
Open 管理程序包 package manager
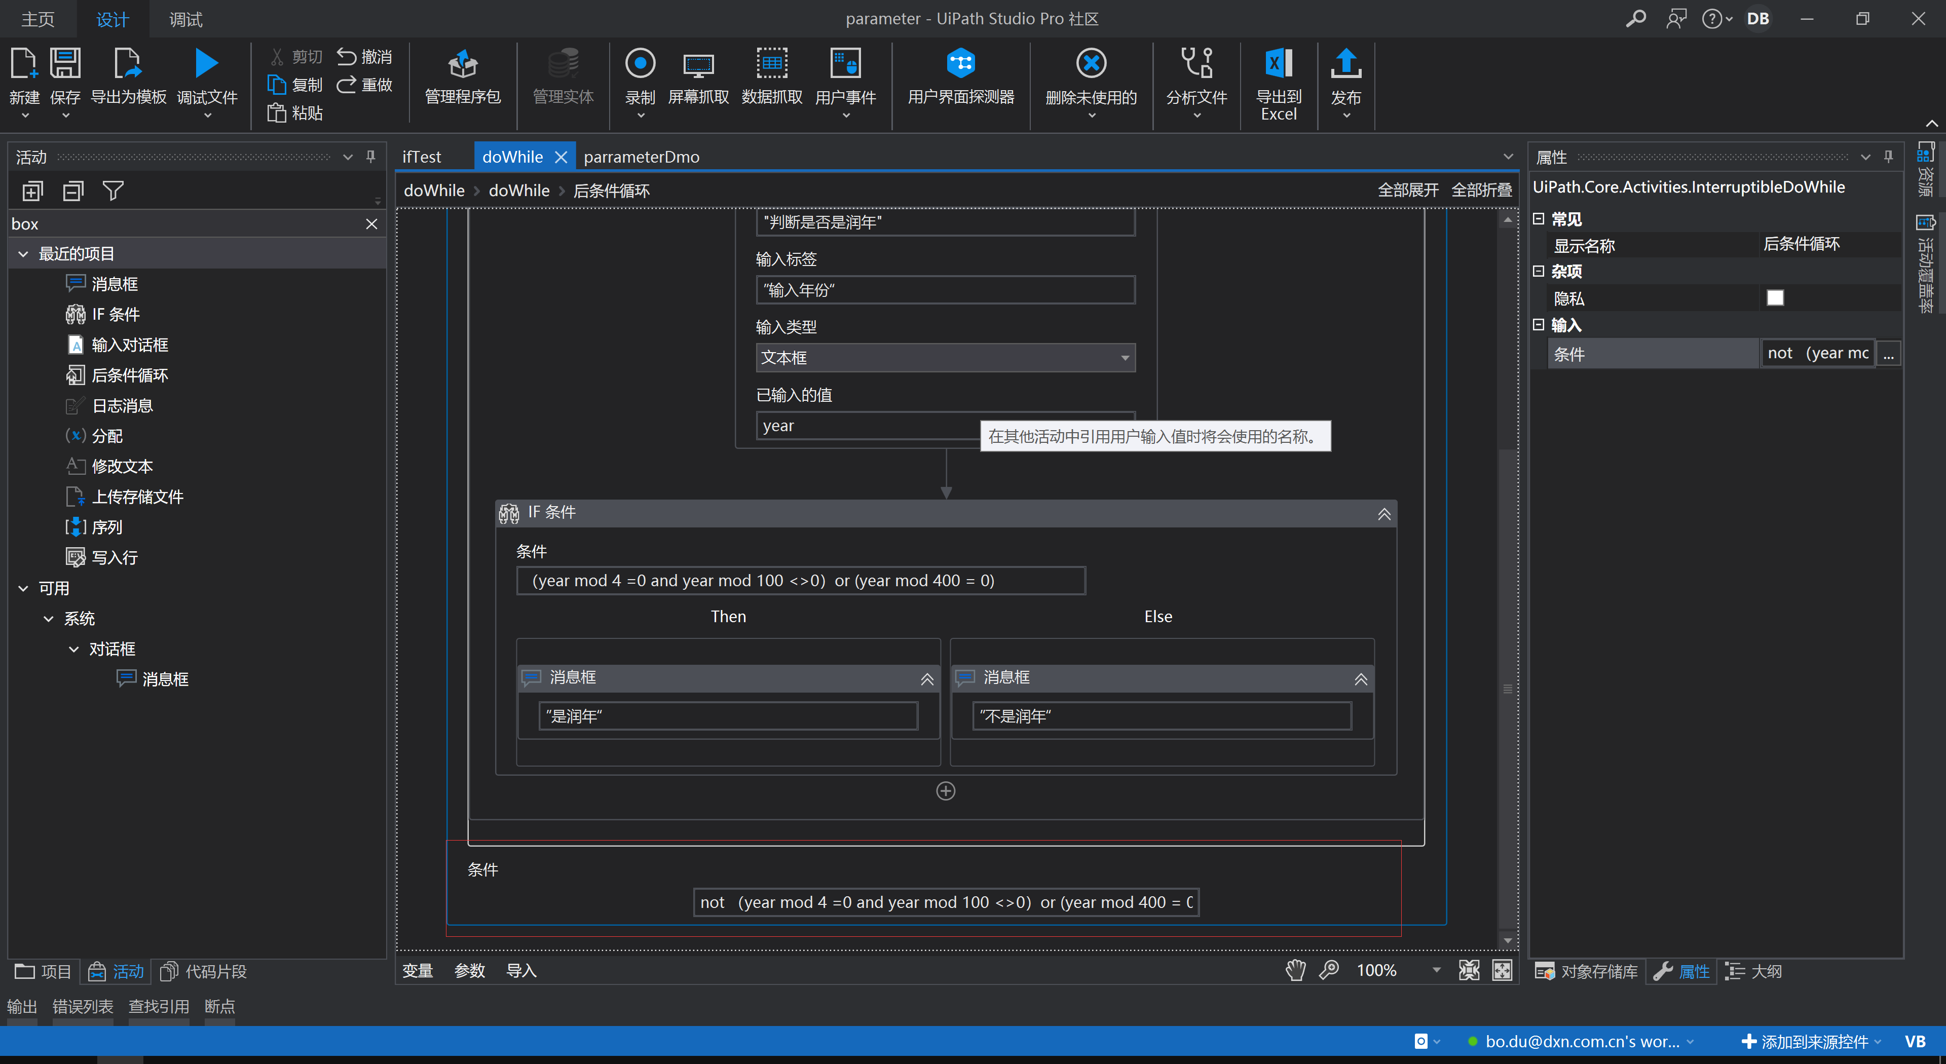462,79
